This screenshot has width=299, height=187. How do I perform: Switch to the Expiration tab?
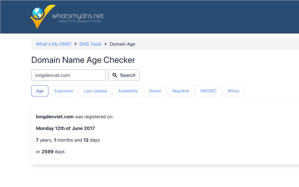[64, 91]
